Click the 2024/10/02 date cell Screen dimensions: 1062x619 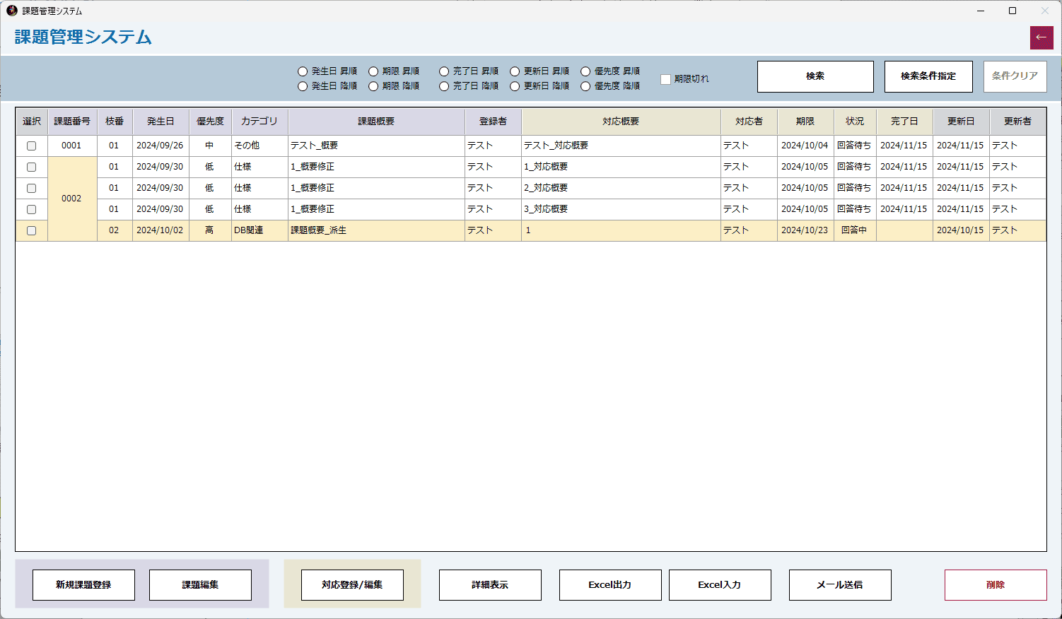pyautogui.click(x=161, y=230)
